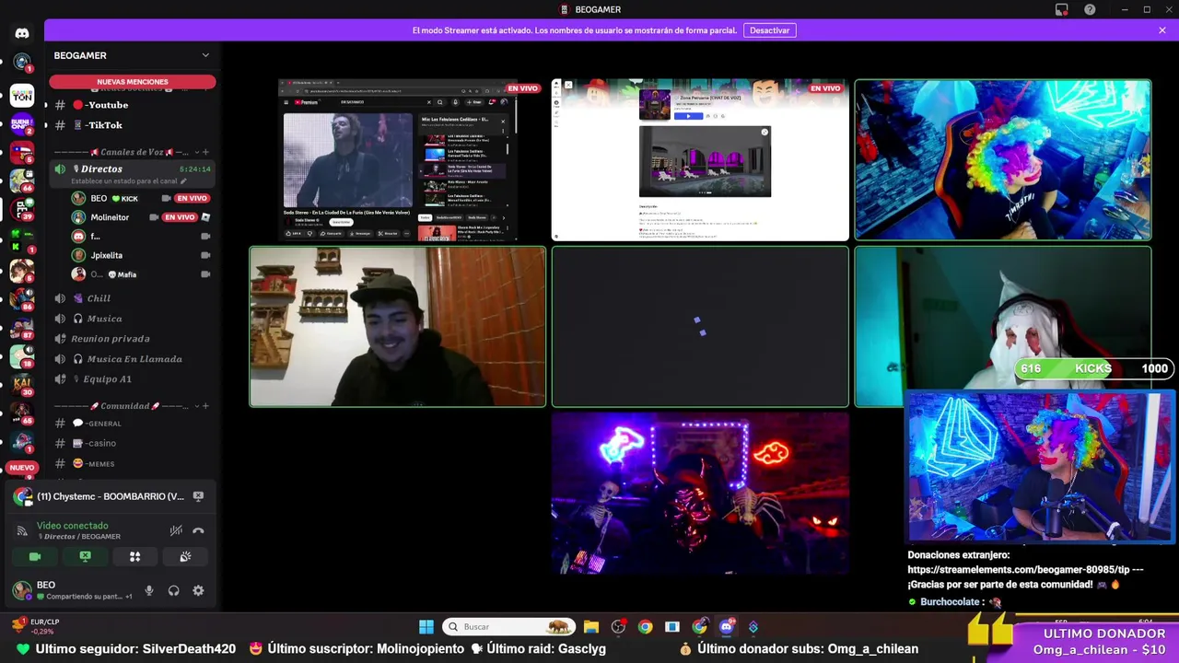Open the -MEMES text channel
The height and width of the screenshot is (663, 1179).
pos(132,464)
